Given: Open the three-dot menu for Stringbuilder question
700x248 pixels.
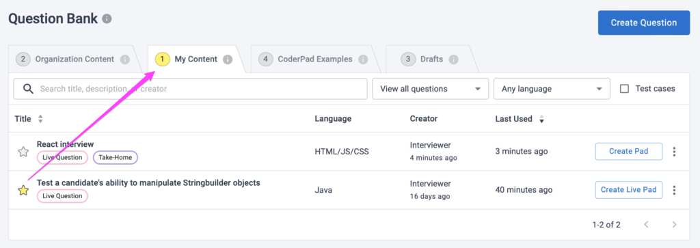Looking at the screenshot, I should (674, 190).
